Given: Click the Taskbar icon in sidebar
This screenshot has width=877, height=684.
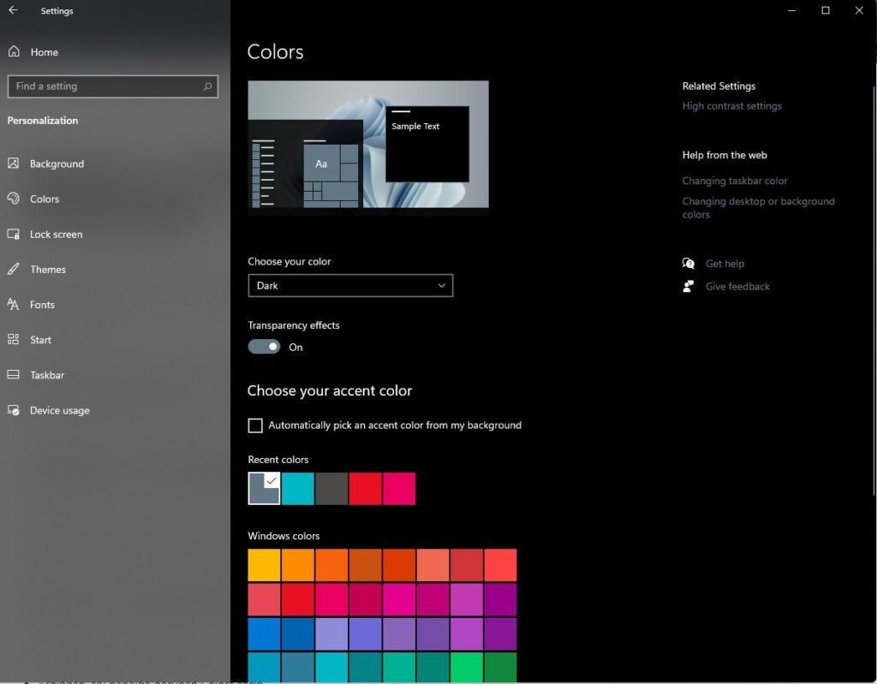Looking at the screenshot, I should point(14,375).
